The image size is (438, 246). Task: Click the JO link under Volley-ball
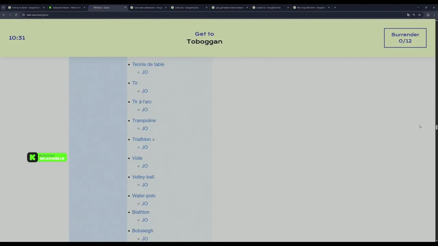click(x=145, y=185)
